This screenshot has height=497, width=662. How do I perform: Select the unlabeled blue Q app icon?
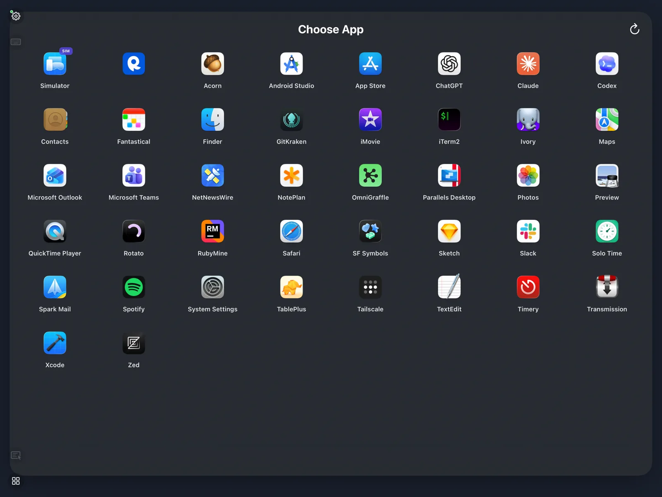134,64
